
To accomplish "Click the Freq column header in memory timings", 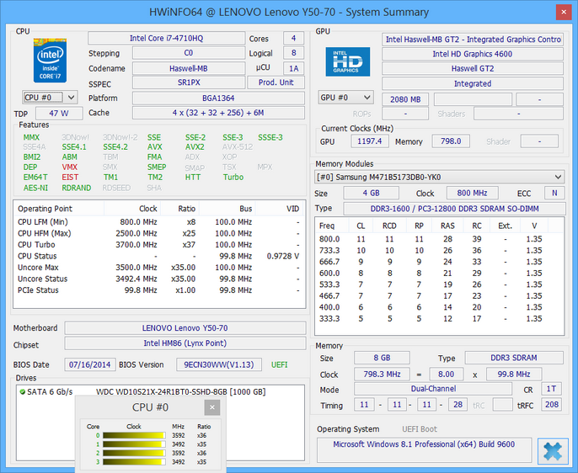I will click(x=332, y=226).
